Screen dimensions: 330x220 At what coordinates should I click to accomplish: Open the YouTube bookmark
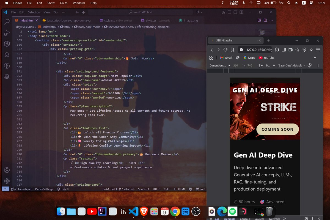pos(266,58)
